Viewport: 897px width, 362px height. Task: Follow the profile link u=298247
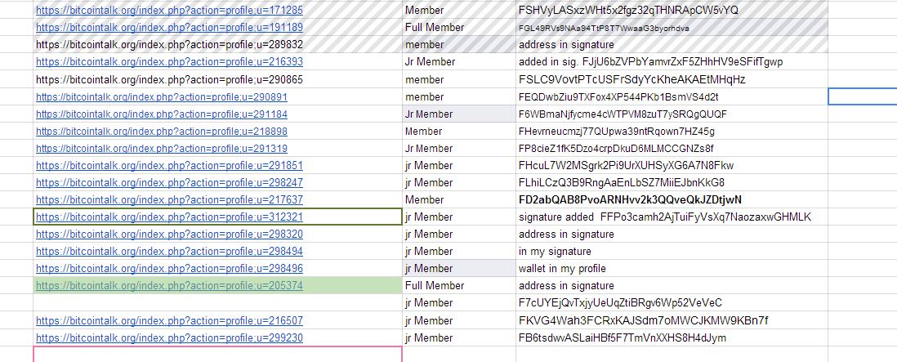169,182
